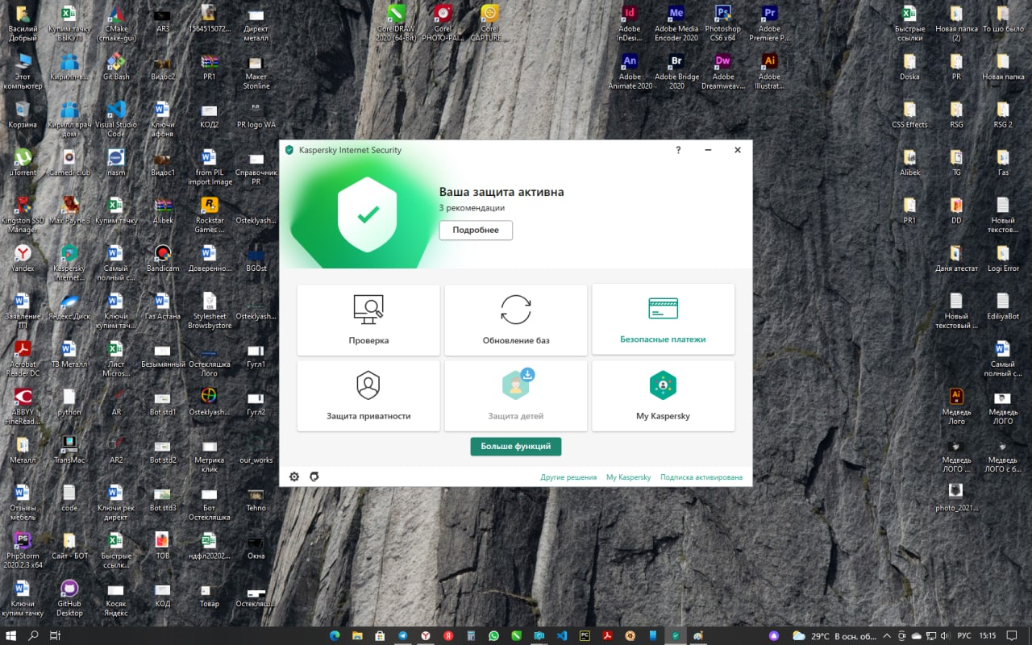Select the Yandex browser desktop icon
This screenshot has height=645, width=1032.
pyautogui.click(x=23, y=257)
